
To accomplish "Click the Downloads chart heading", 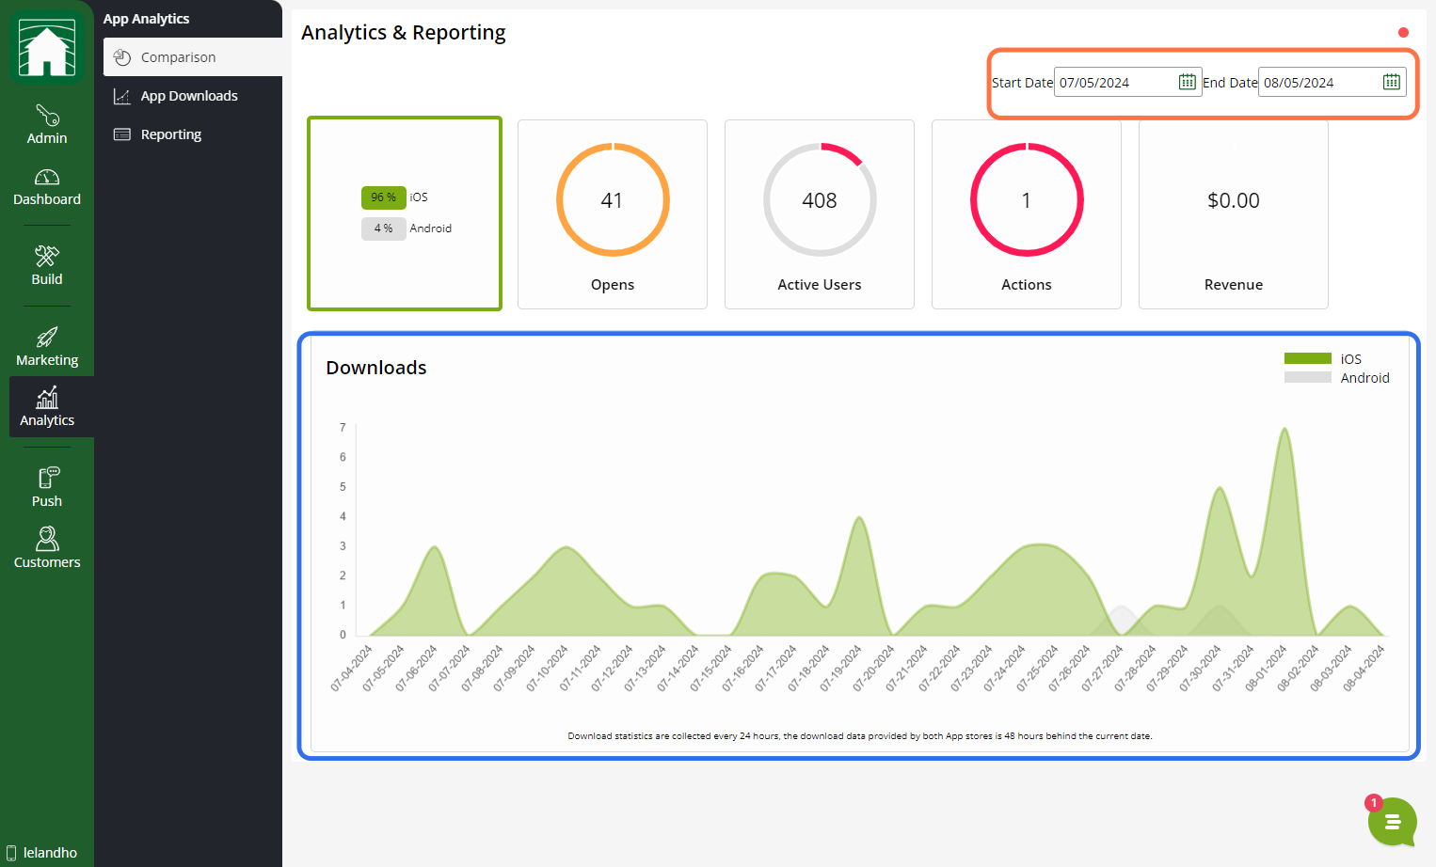I will click(376, 368).
